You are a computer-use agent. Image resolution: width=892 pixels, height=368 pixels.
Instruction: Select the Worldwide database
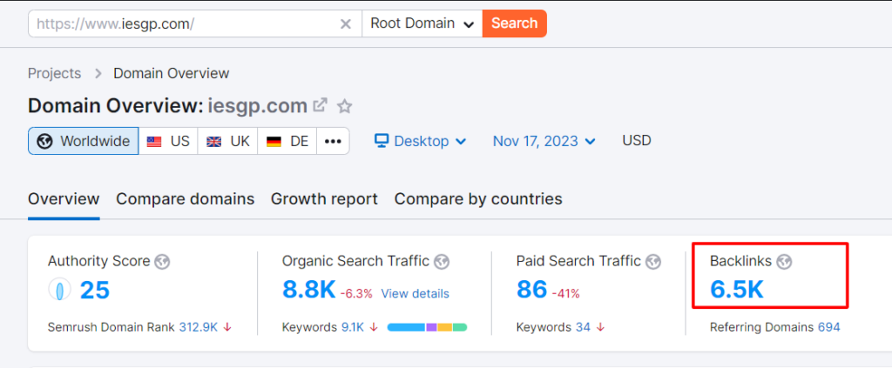pos(84,141)
